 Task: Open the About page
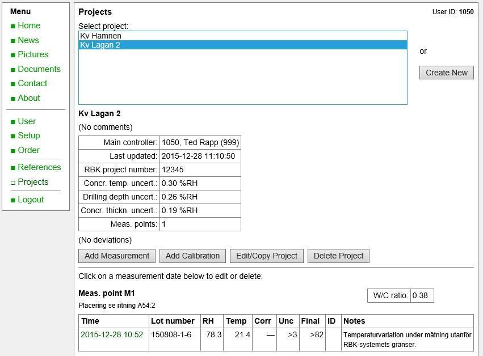coord(29,98)
